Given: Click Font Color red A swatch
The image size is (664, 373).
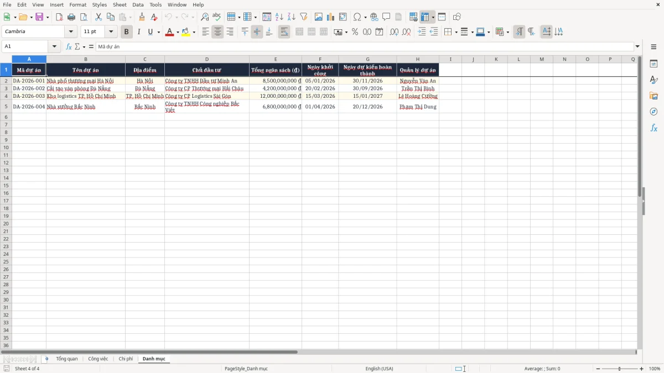Looking at the screenshot, I should point(169,32).
